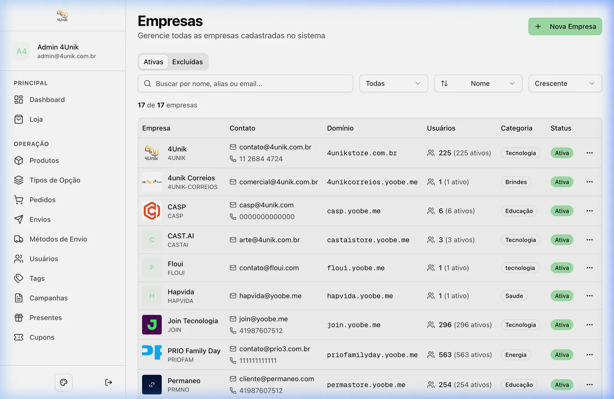Open actions menu for PRIO Family Day row
The height and width of the screenshot is (399, 614).
pyautogui.click(x=590, y=355)
